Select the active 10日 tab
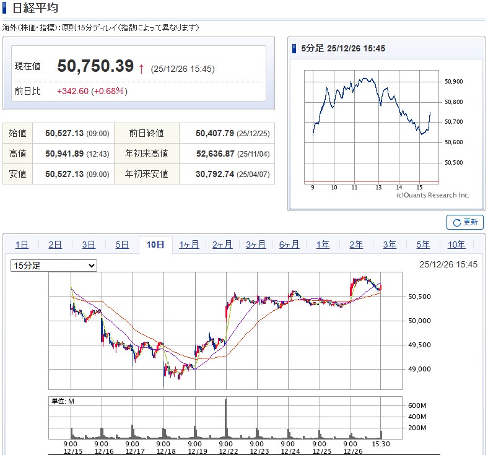 tap(155, 245)
